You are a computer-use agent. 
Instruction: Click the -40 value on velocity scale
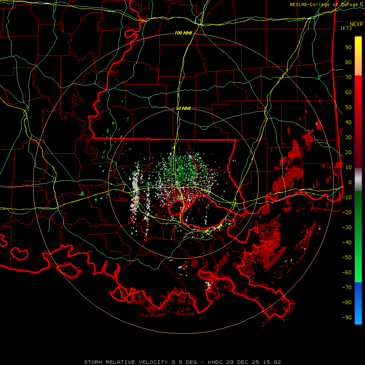pyautogui.click(x=347, y=243)
